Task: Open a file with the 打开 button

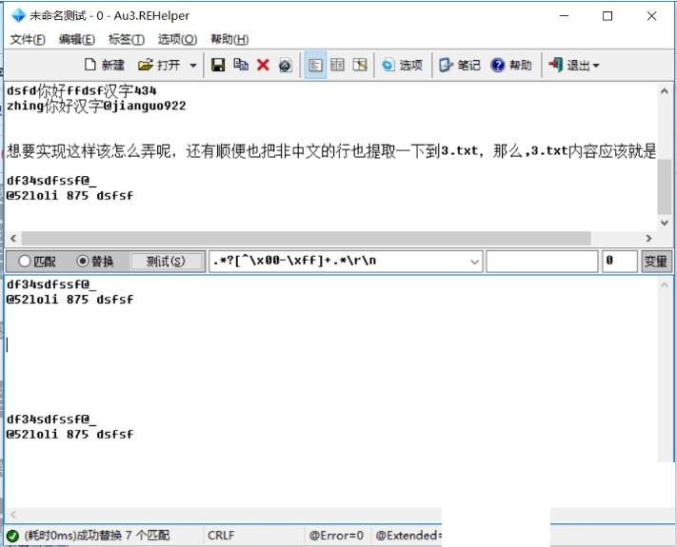Action: coord(158,65)
